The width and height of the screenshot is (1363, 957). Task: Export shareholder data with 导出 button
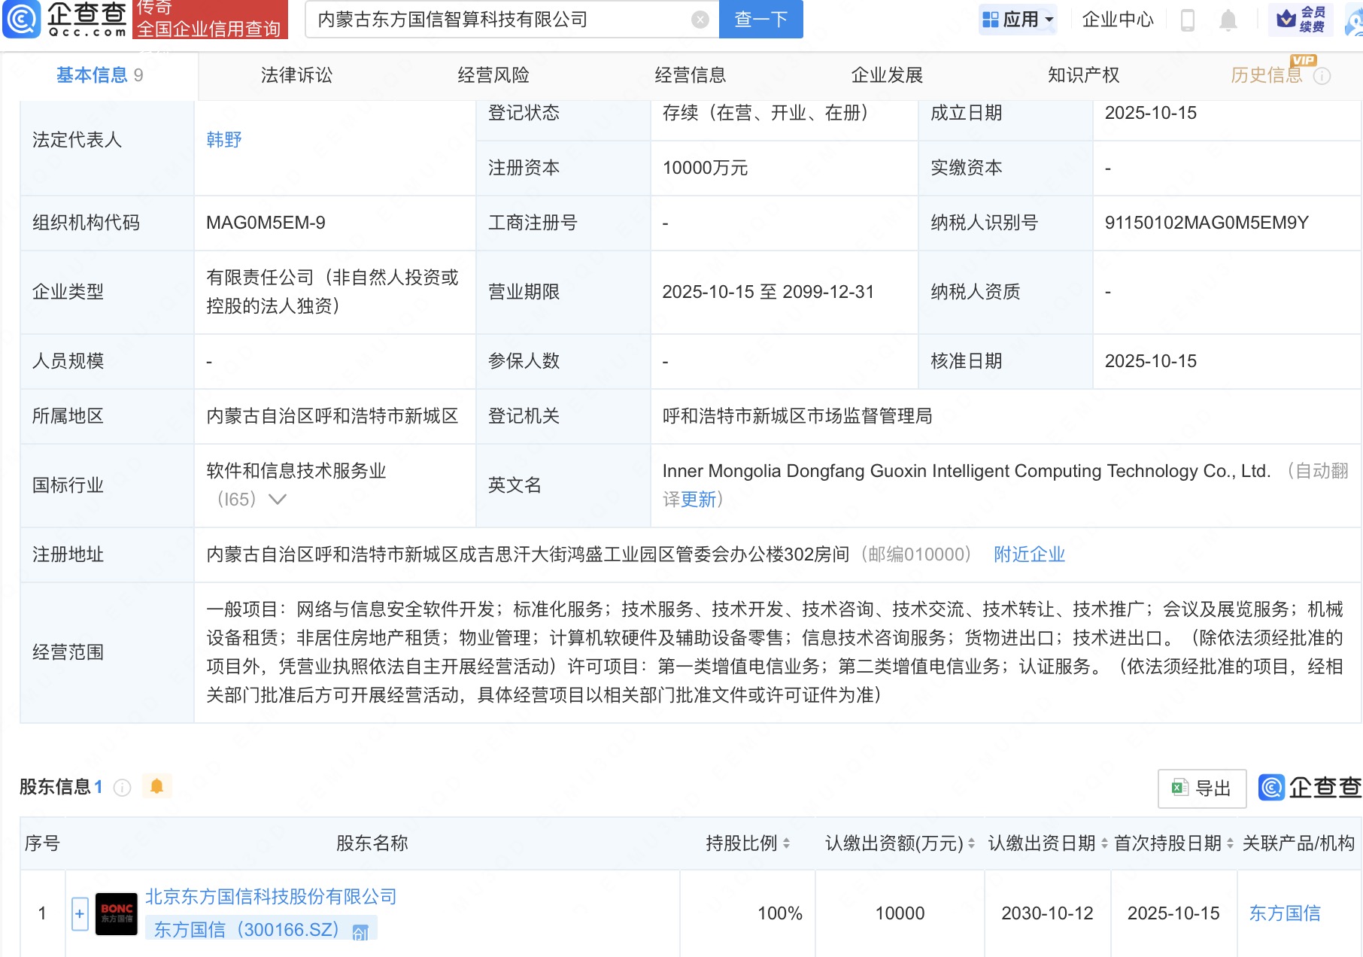point(1201,788)
